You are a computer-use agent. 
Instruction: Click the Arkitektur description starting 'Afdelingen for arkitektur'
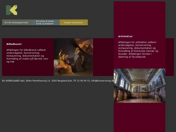click(x=138, y=50)
